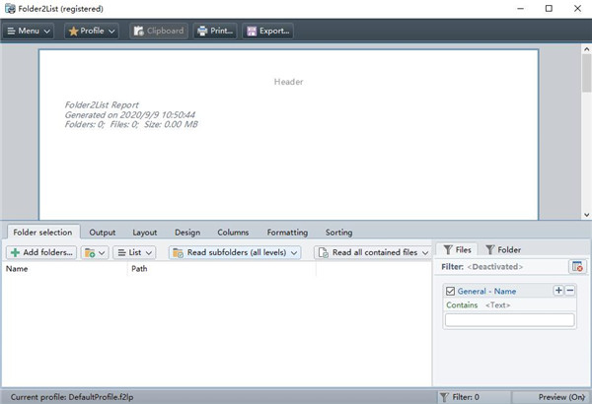
Task: Click the plus icon to add filter
Action: tap(558, 291)
